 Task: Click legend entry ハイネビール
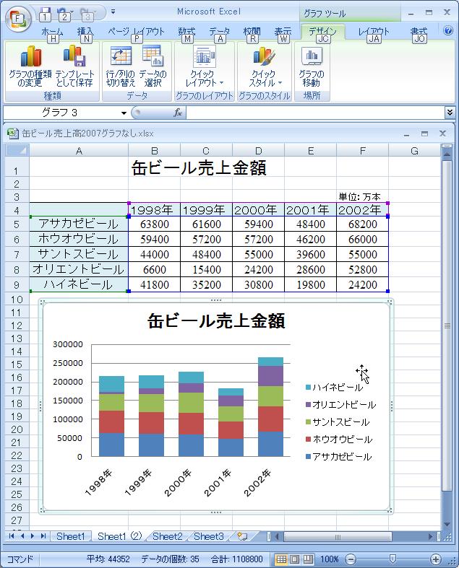tap(334, 388)
